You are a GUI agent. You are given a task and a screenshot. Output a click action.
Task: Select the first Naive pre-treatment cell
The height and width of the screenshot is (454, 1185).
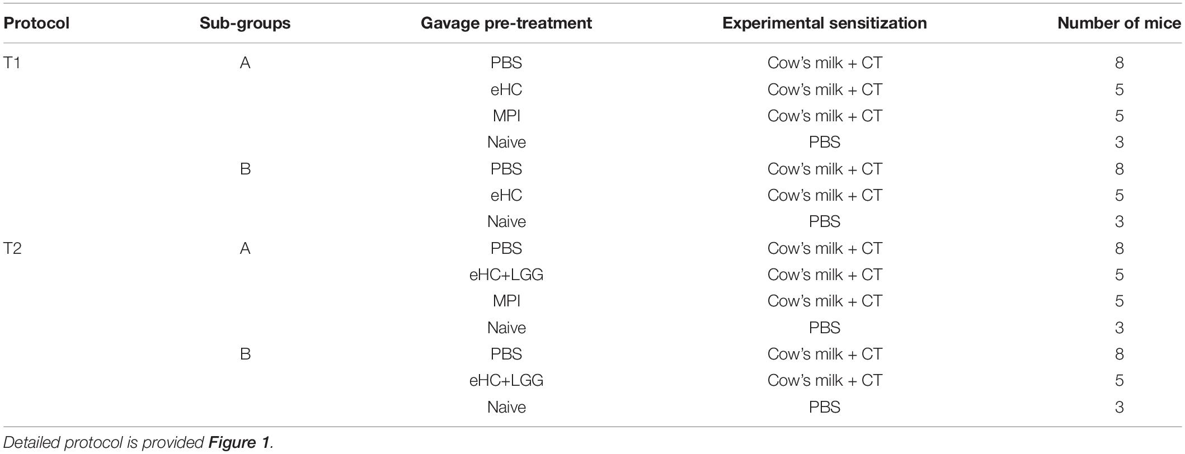(x=506, y=142)
